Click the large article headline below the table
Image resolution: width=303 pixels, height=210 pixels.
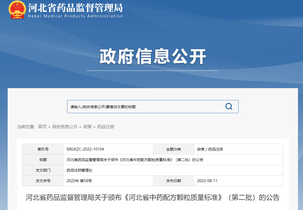[x=153, y=198]
